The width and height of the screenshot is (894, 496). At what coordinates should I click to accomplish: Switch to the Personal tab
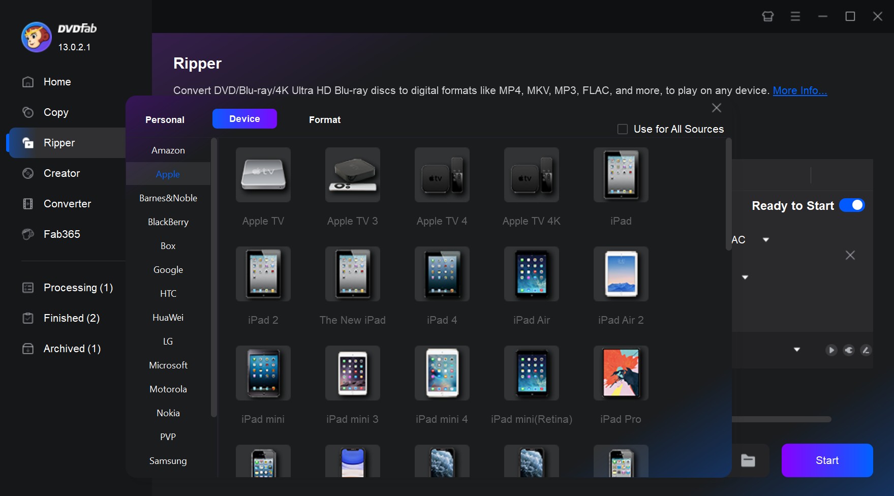[x=165, y=120]
